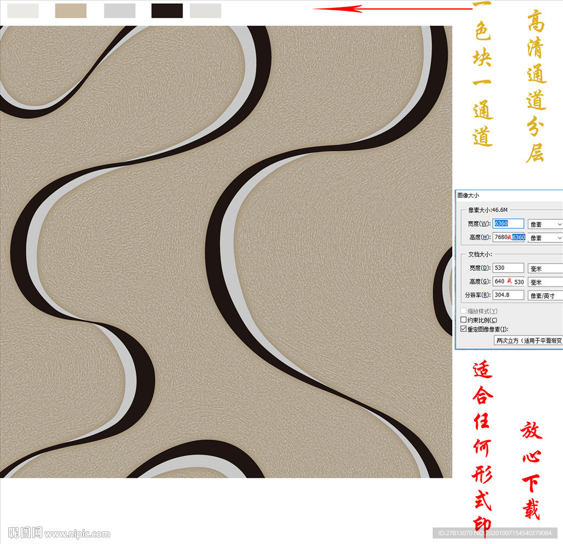Image resolution: width=563 pixels, height=544 pixels.
Task: Select the dark brown-black color swatch
Action: tap(167, 11)
